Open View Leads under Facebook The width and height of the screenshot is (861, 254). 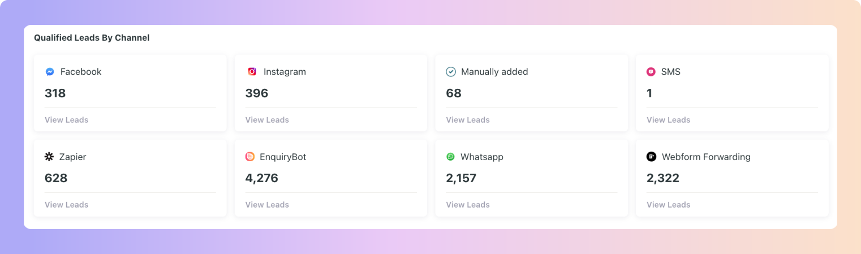point(67,120)
